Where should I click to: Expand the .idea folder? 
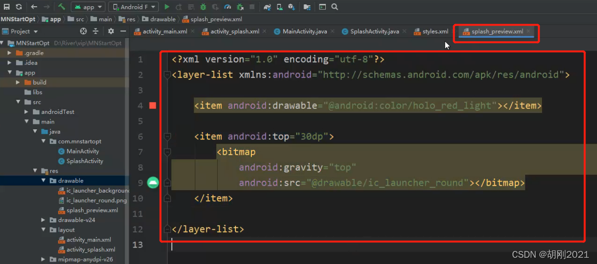point(10,63)
